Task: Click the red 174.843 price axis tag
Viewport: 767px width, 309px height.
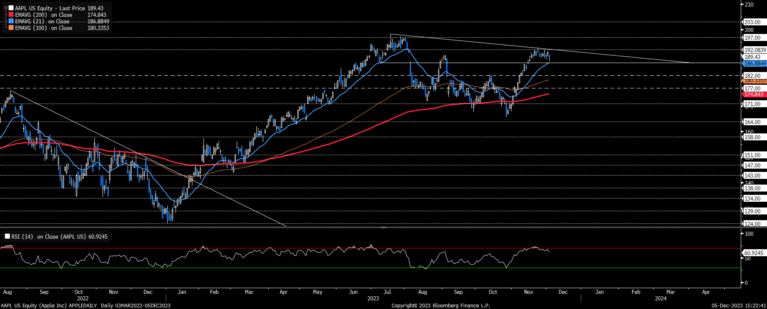Action: coord(754,95)
